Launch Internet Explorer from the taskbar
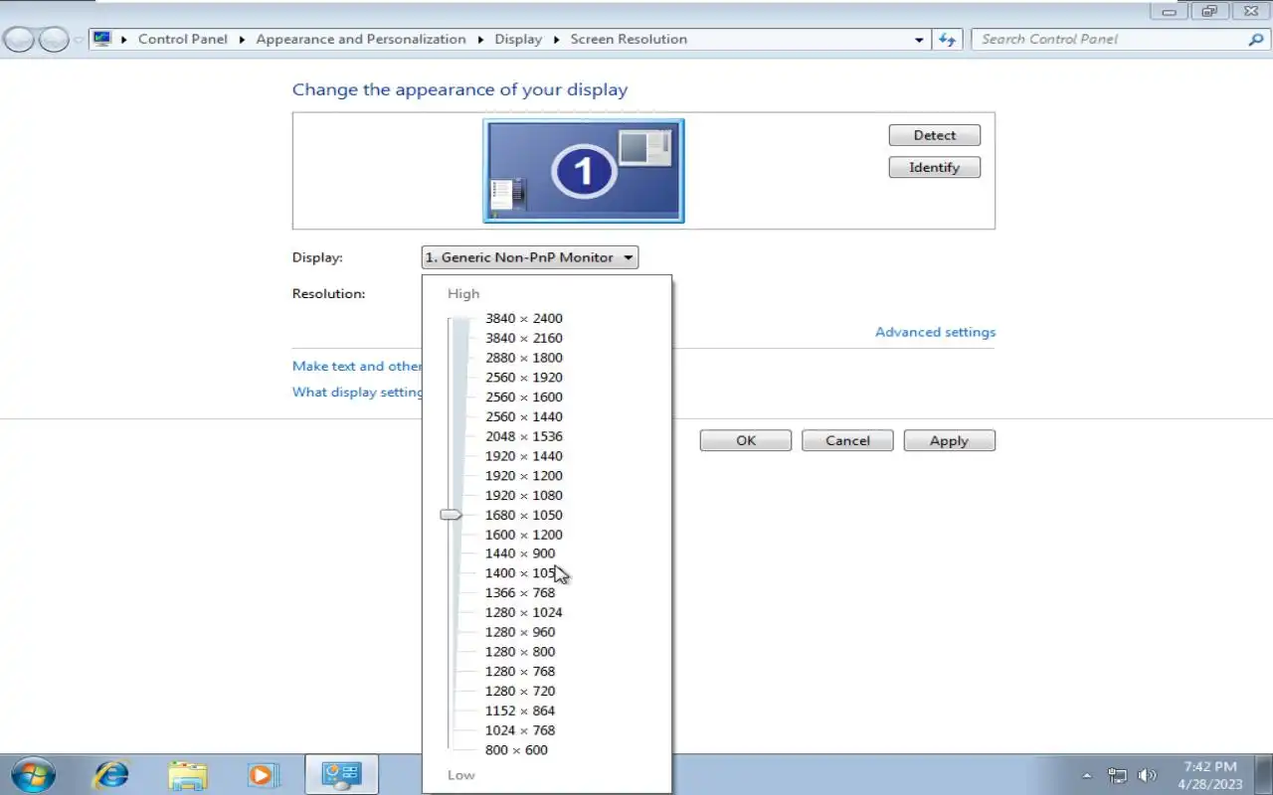 click(110, 774)
